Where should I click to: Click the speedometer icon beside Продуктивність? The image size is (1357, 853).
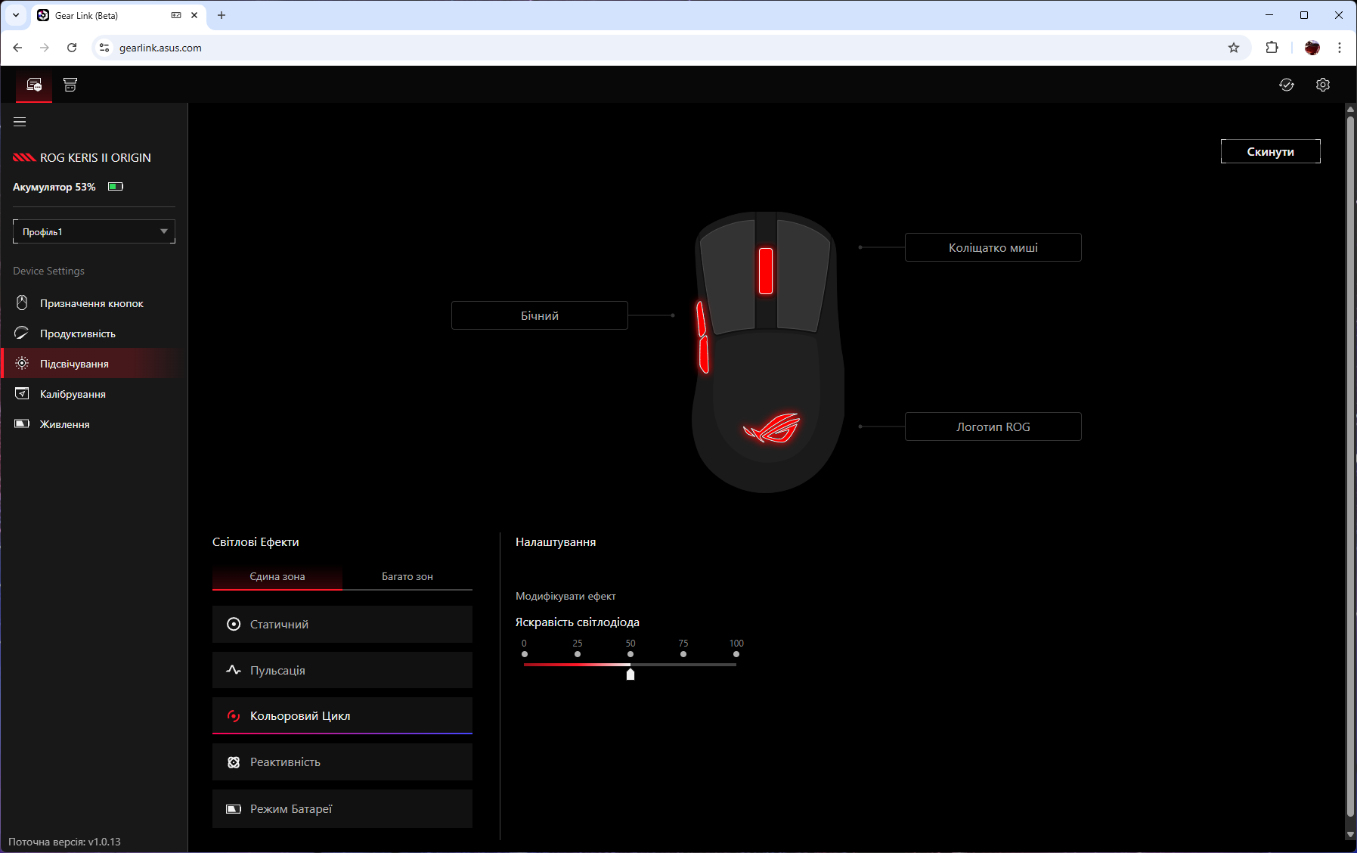click(x=22, y=333)
